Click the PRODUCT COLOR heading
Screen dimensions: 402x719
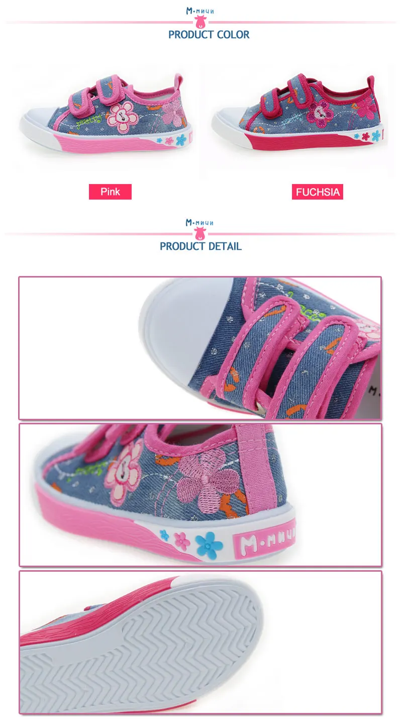209,35
